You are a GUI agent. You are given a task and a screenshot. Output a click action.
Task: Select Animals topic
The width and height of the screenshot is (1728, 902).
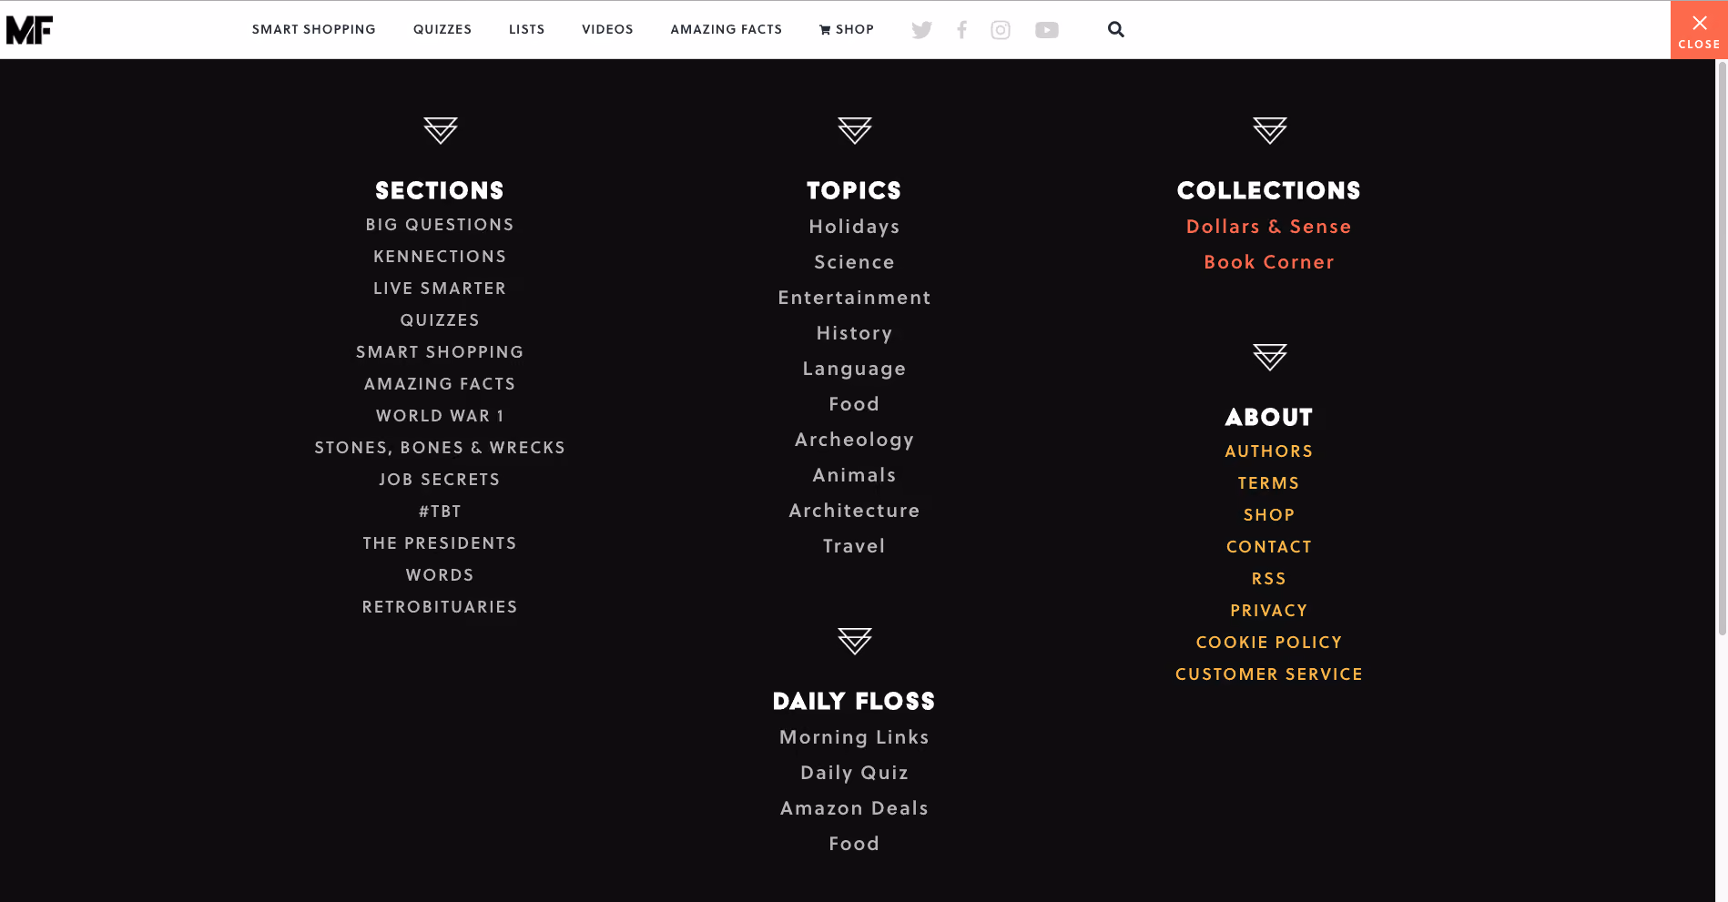[854, 475]
